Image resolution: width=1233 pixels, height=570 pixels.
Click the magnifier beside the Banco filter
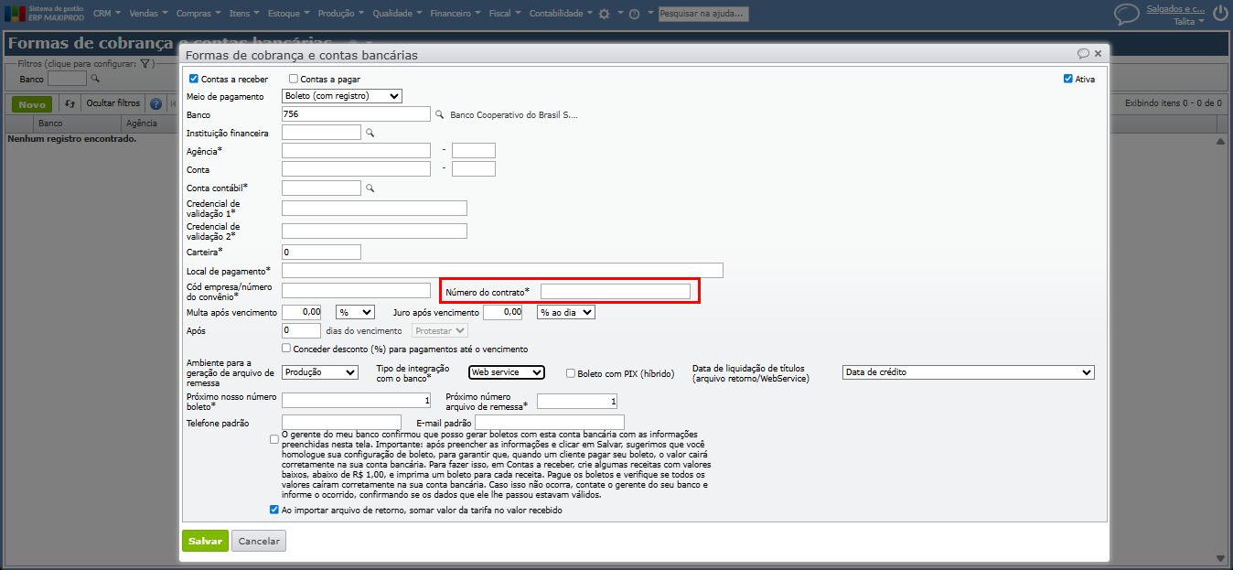coord(94,80)
